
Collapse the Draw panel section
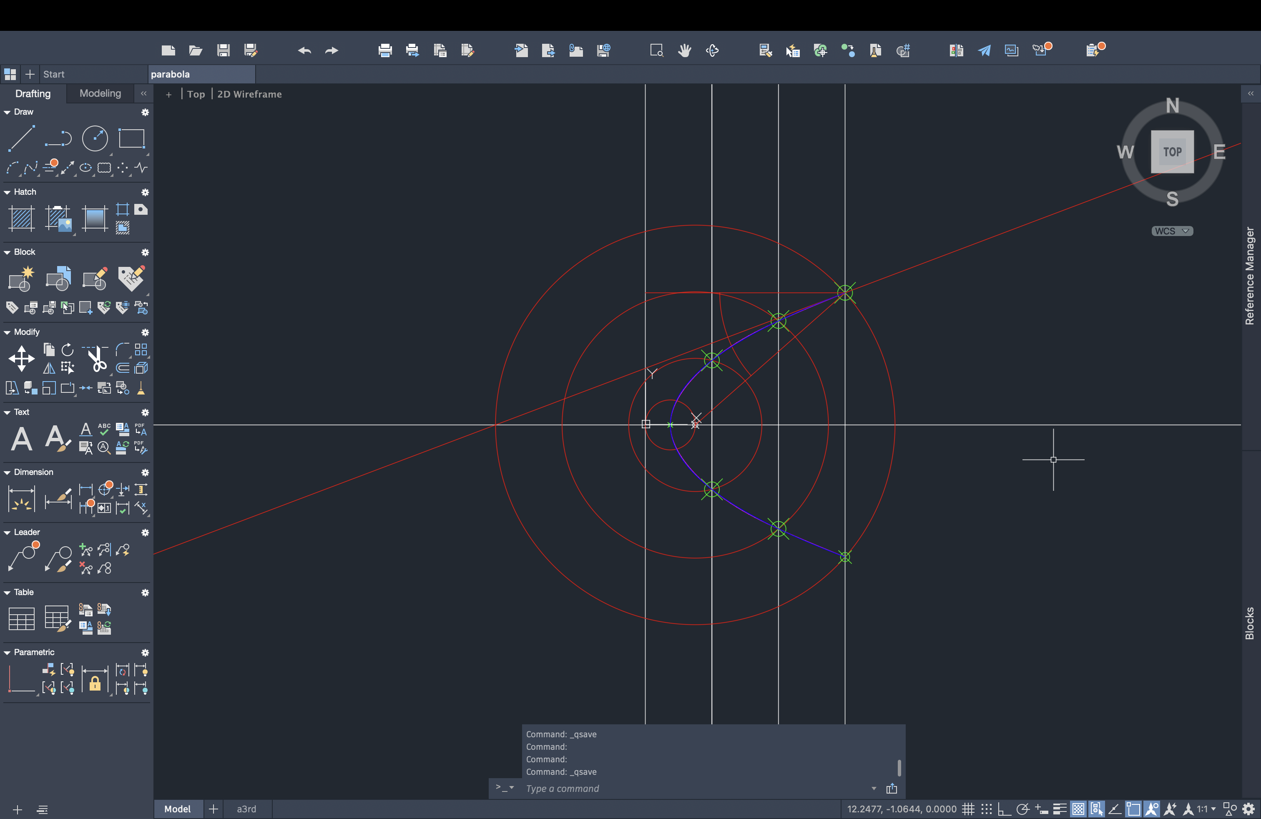click(x=8, y=112)
